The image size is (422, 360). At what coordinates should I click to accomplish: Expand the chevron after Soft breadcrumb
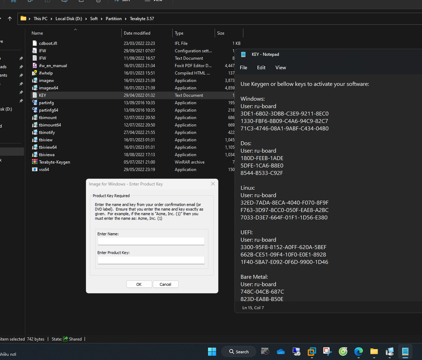pos(101,19)
